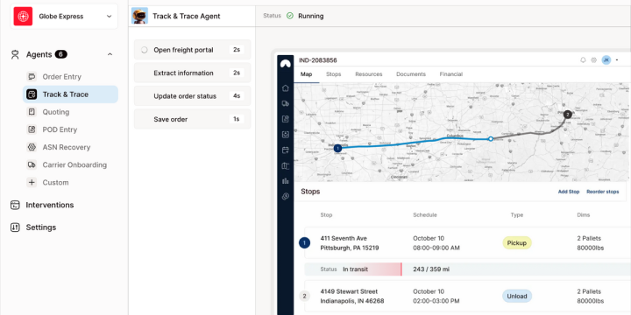Click the Add Stop link

click(569, 192)
